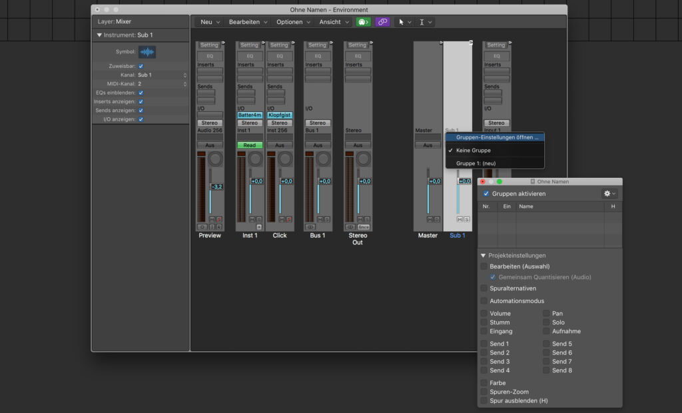
Task: Click the pan knob on Inst 1 strip
Action: click(255, 159)
